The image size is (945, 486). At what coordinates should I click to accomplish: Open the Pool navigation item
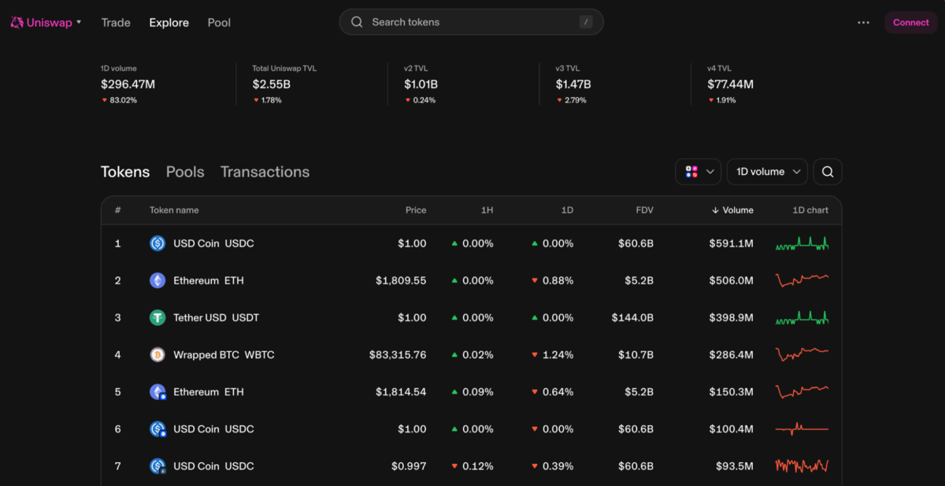coord(219,23)
